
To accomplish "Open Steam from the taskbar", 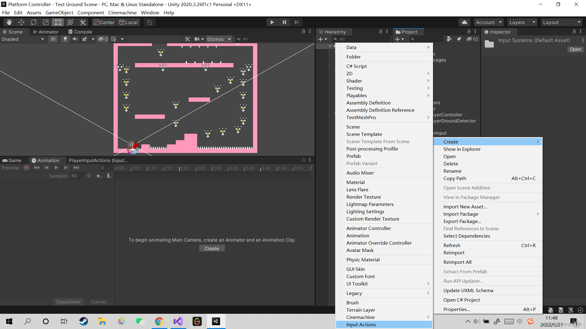I will point(83,321).
